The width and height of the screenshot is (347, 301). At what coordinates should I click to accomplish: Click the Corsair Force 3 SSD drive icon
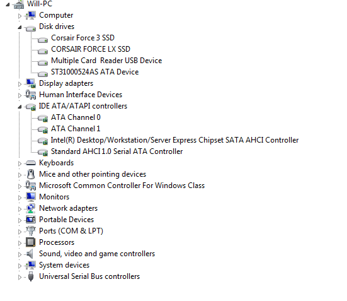(43, 40)
